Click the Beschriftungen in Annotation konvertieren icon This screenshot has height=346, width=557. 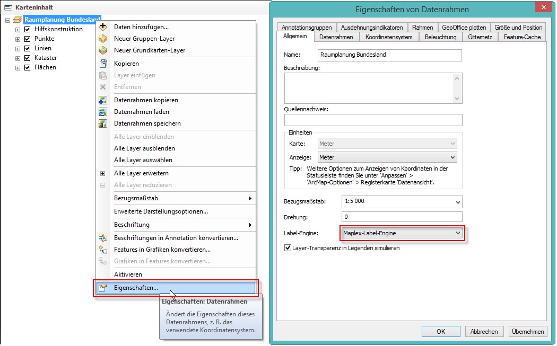[103, 238]
